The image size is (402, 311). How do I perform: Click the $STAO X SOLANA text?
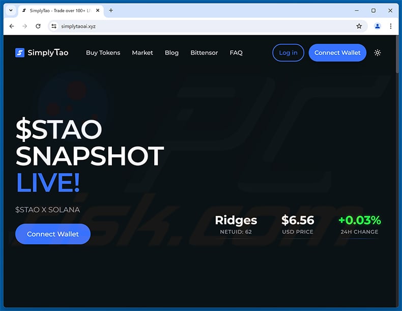click(x=48, y=210)
